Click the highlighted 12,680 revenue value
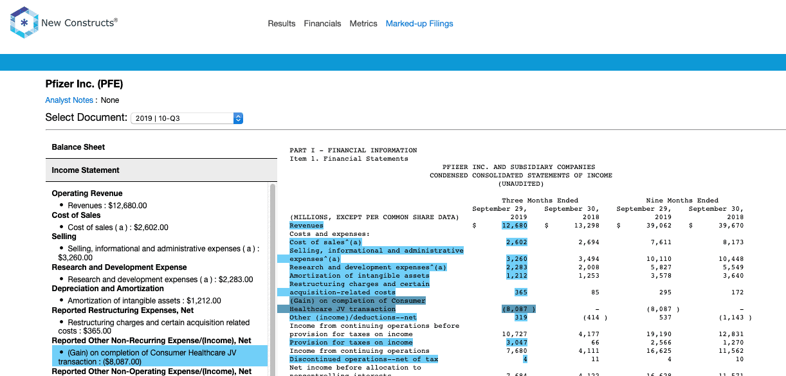 tap(515, 226)
